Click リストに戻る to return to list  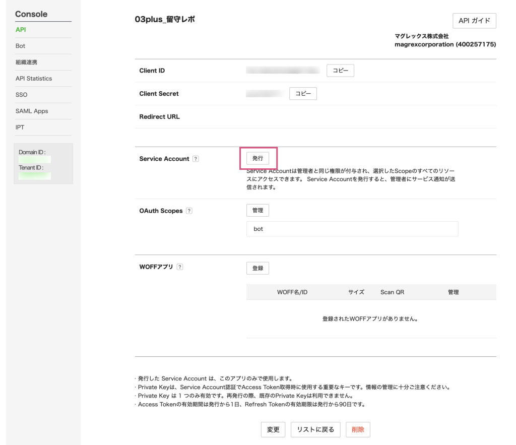click(x=315, y=429)
